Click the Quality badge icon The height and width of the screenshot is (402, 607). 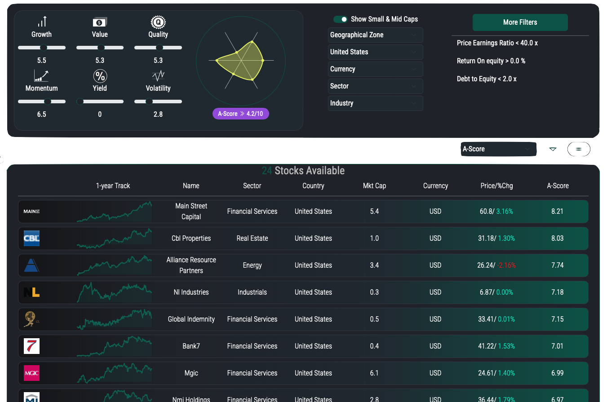(158, 22)
